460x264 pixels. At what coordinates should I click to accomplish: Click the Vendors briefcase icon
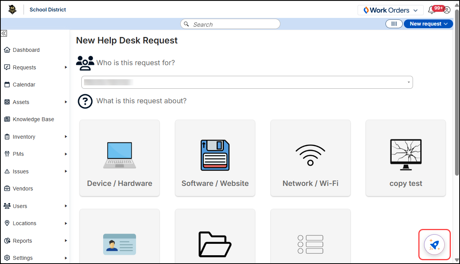point(7,189)
